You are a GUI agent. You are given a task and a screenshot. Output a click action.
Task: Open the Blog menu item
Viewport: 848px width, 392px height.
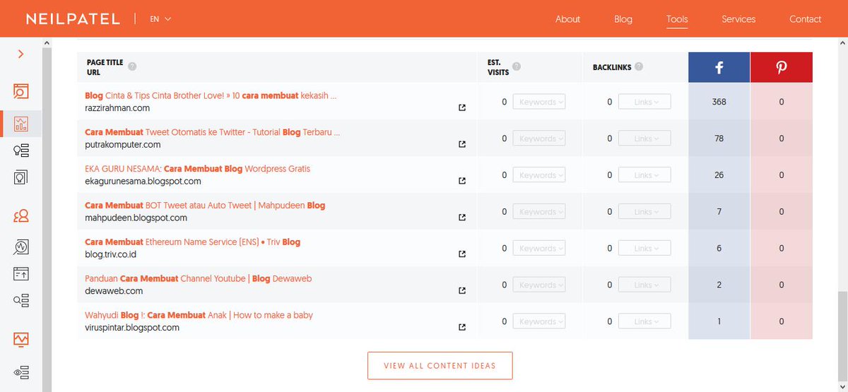[x=623, y=19]
